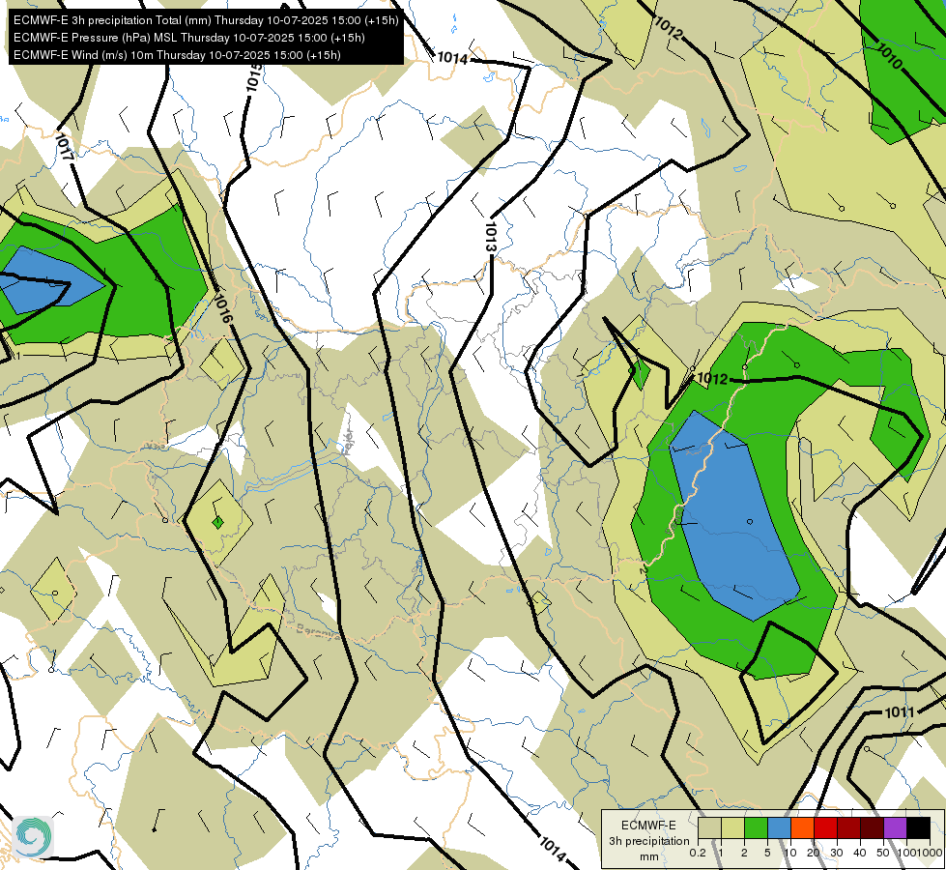Click the 1016 isobar label
Viewport: 946px width, 870px height.
click(221, 307)
